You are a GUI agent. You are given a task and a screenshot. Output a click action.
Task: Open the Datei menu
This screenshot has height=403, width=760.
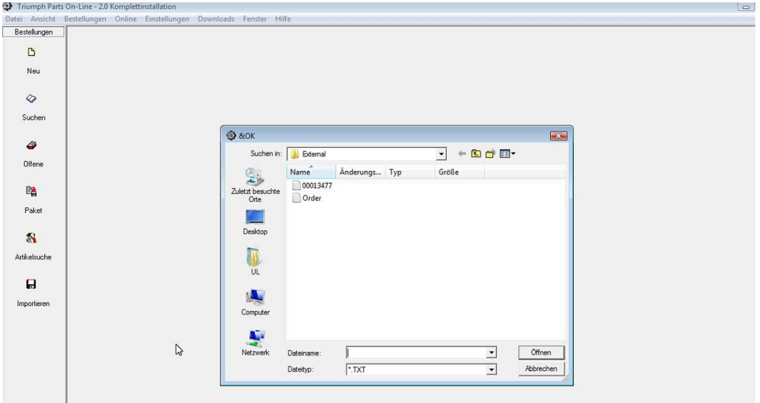13,19
